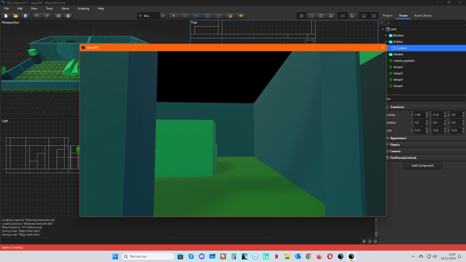
Task: Open the Help menu
Action: [x=101, y=9]
